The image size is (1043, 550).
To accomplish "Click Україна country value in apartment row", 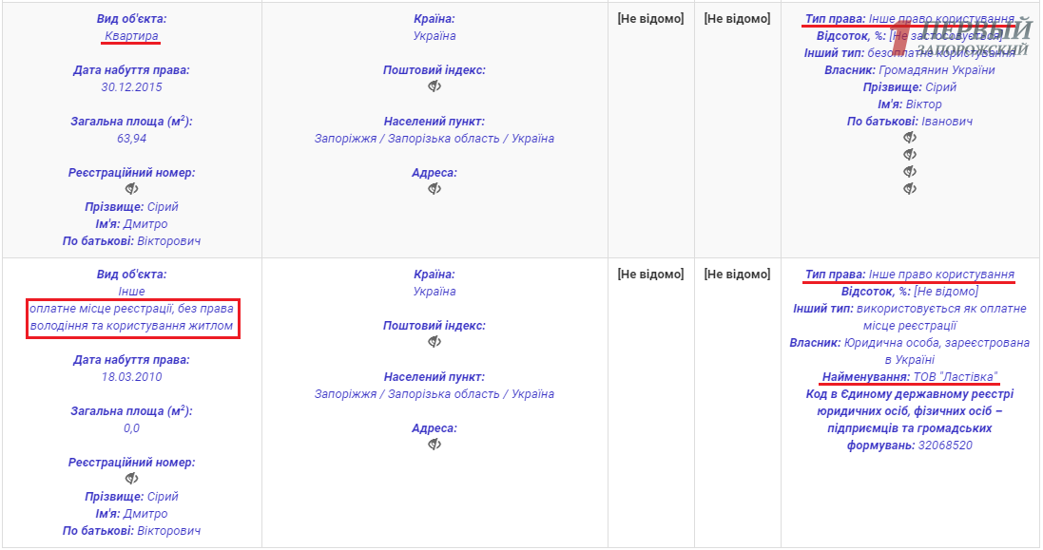I will [435, 36].
